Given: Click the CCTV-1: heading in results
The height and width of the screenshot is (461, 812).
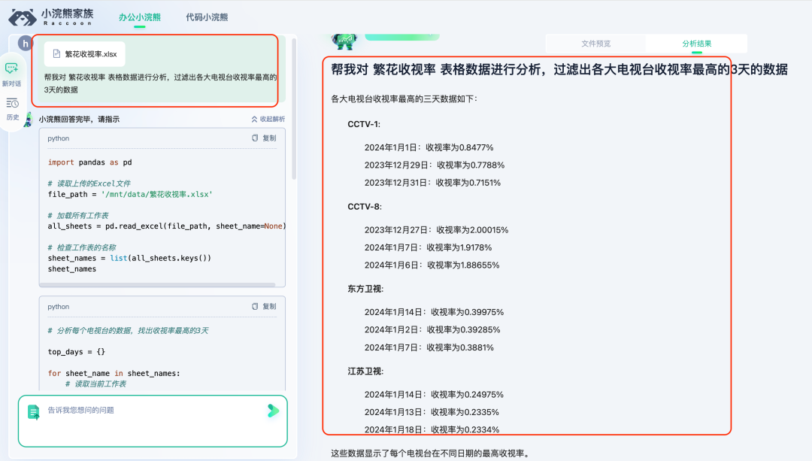Looking at the screenshot, I should (364, 124).
